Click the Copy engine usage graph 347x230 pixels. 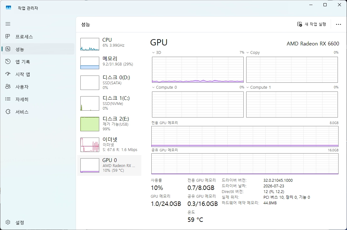[x=292, y=70]
